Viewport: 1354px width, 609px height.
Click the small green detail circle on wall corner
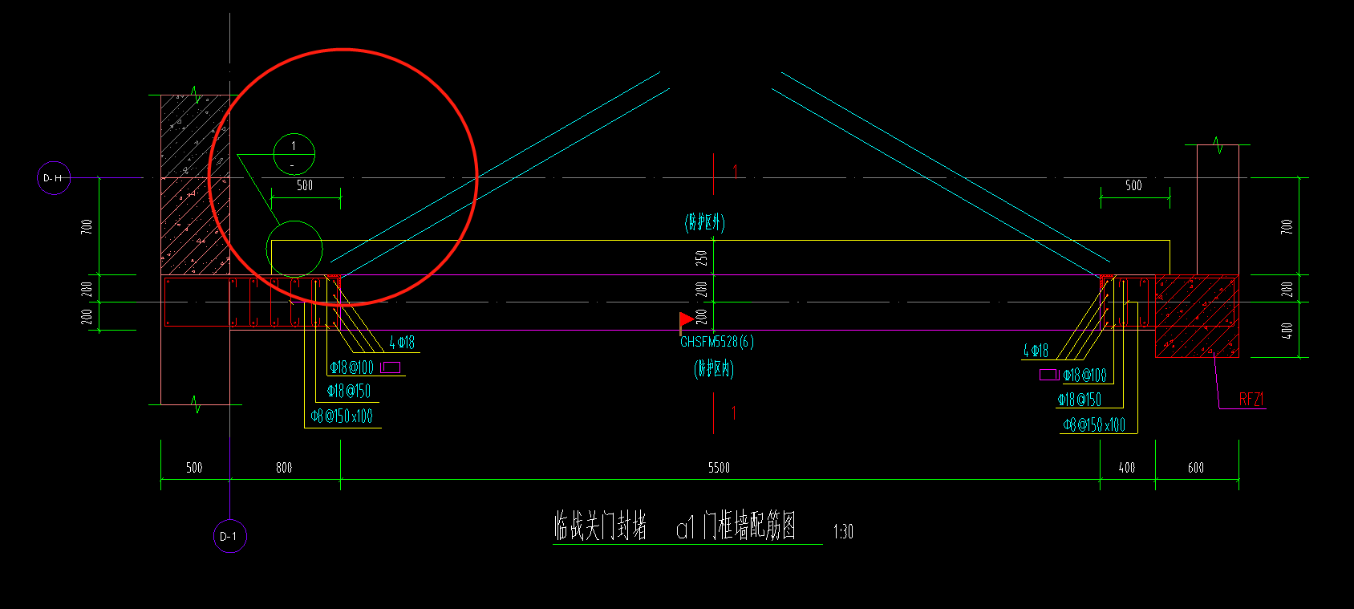coord(294,250)
